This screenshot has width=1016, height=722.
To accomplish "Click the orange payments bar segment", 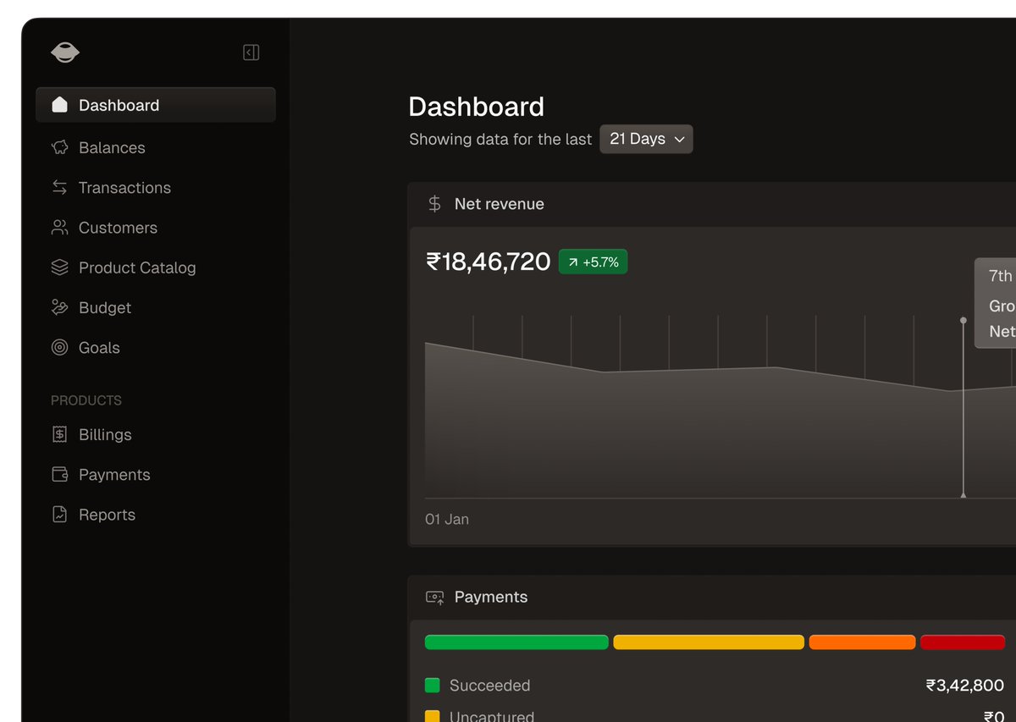I will [x=862, y=642].
